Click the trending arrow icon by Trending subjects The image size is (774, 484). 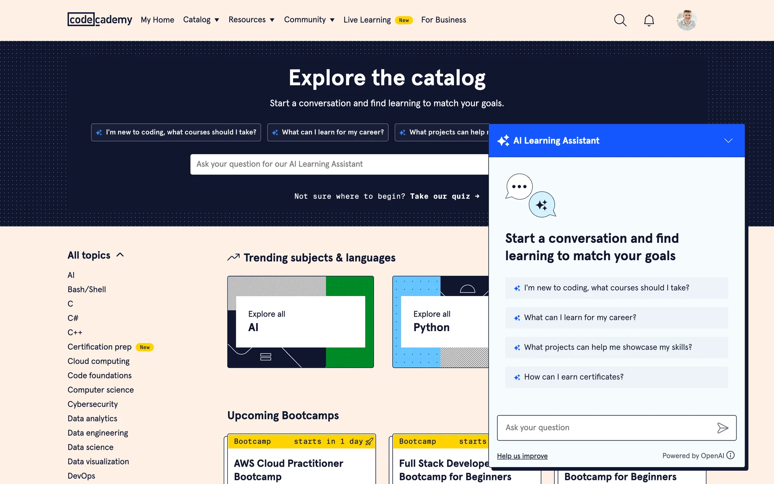[233, 257]
